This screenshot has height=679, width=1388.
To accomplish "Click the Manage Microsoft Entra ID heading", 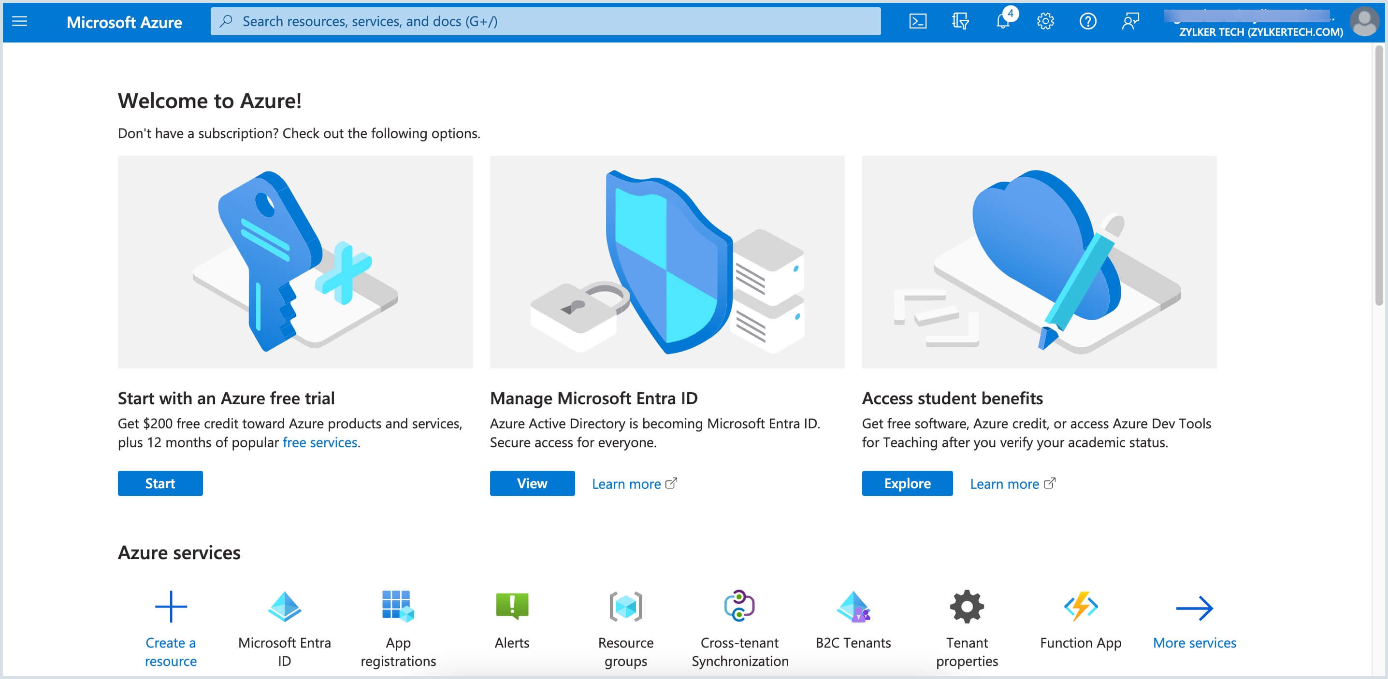I will (594, 398).
